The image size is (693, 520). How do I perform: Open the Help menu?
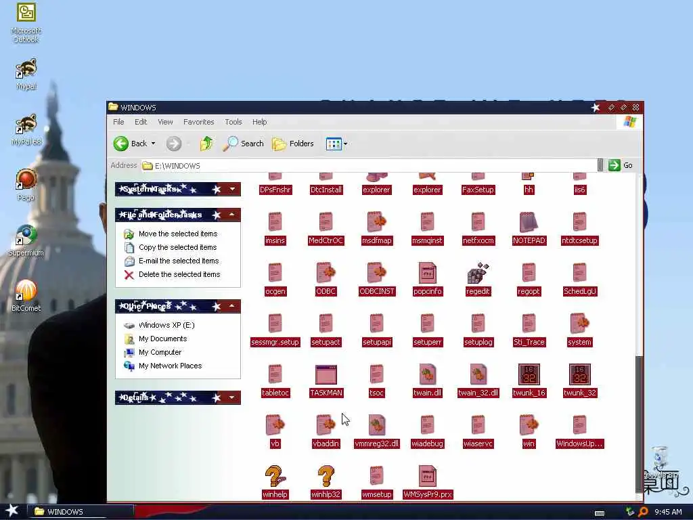259,122
